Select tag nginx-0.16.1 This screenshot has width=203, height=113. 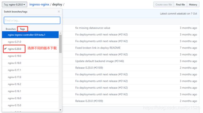[x=30, y=91]
